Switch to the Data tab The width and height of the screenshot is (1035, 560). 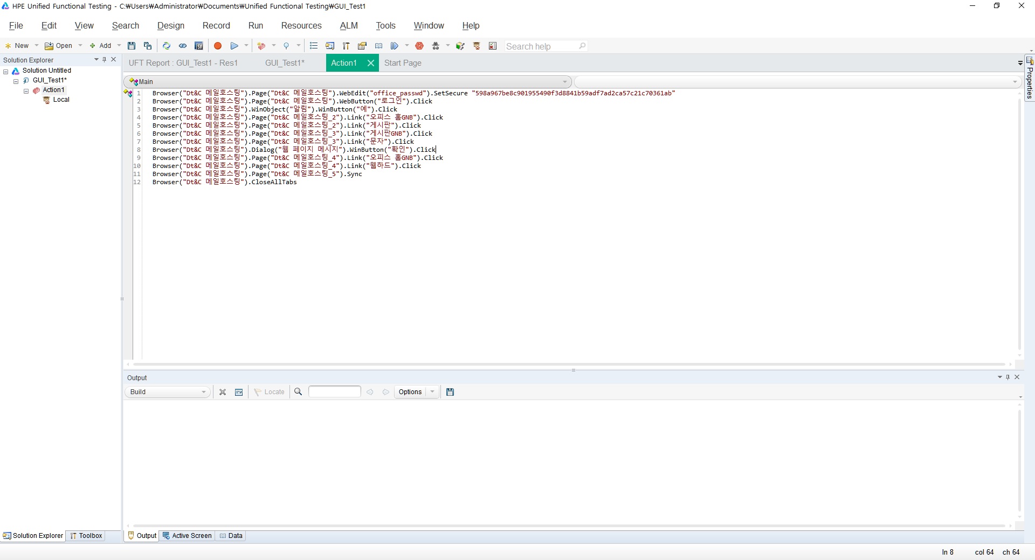(x=231, y=536)
